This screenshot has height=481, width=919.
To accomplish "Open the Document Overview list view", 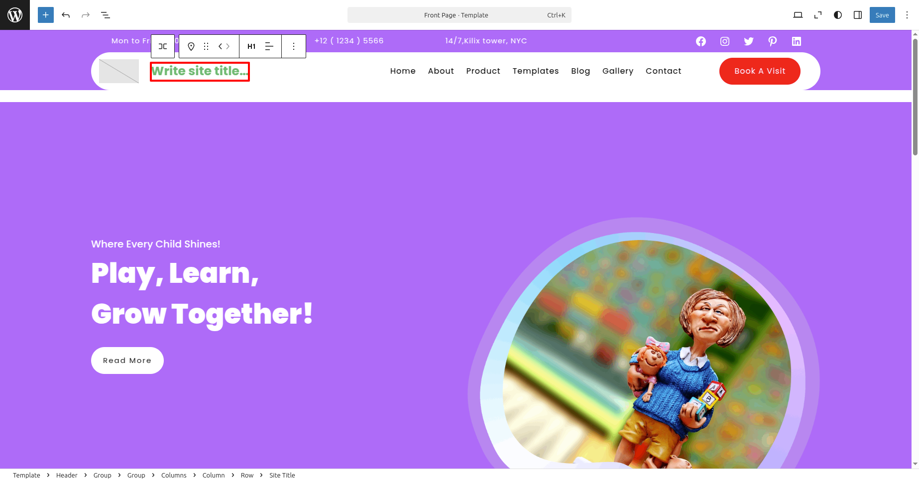I will click(106, 15).
